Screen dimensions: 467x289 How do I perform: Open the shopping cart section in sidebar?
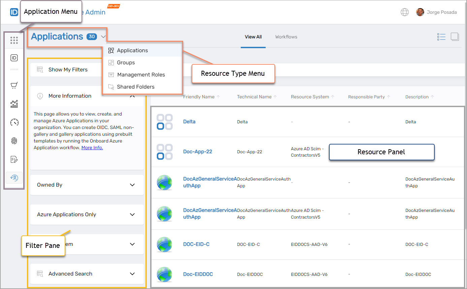[14, 85]
